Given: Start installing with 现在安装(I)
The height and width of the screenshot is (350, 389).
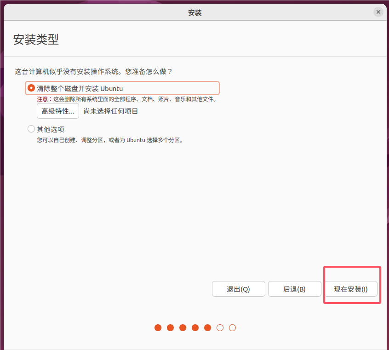Looking at the screenshot, I should pos(351,289).
